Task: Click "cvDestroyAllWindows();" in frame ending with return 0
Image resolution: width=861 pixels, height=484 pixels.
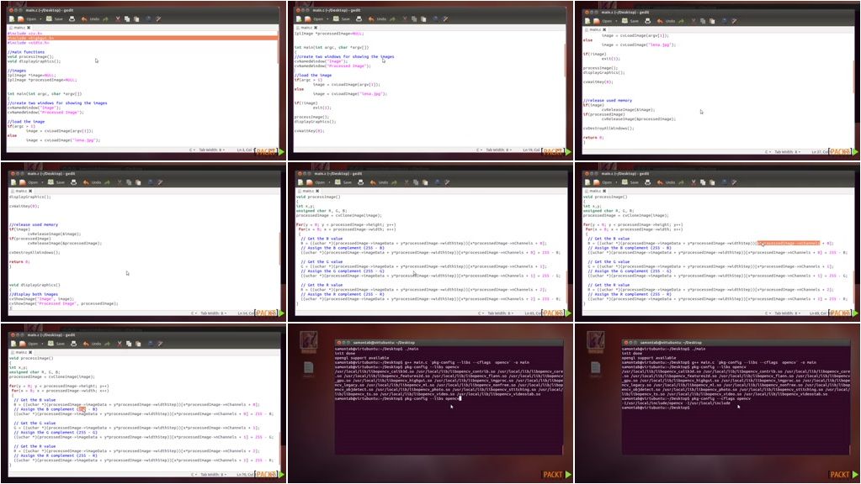Action: click(609, 129)
